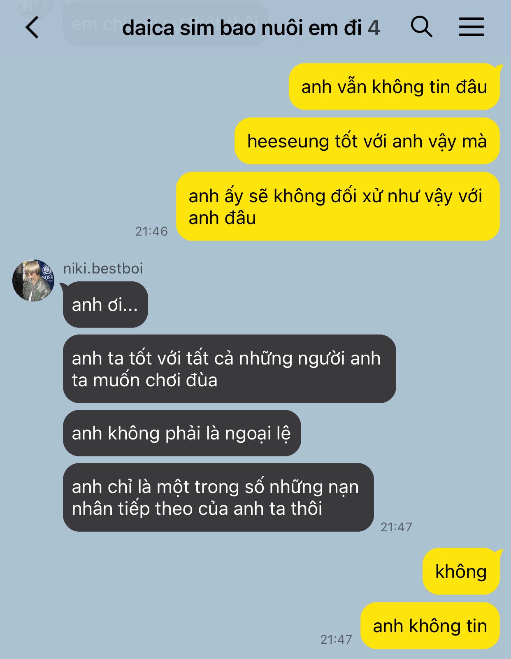Image resolution: width=511 pixels, height=659 pixels.
Task: Select message 'heeseung tốt với anh vậy mà'
Action: point(367,141)
